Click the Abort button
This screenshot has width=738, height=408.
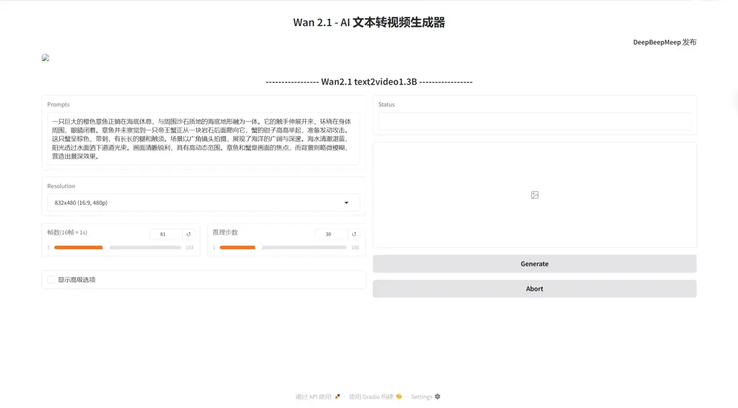tap(534, 288)
